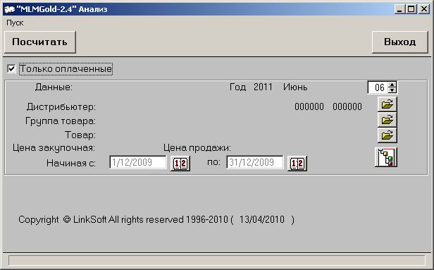
Task: Open the Группа товара folder browse icon
Action: 387,120
